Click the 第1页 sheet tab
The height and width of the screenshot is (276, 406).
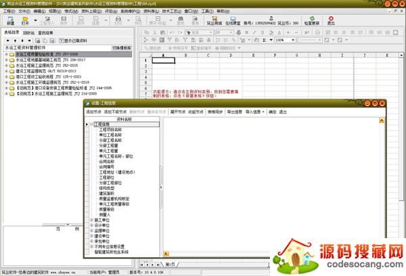[170, 264]
